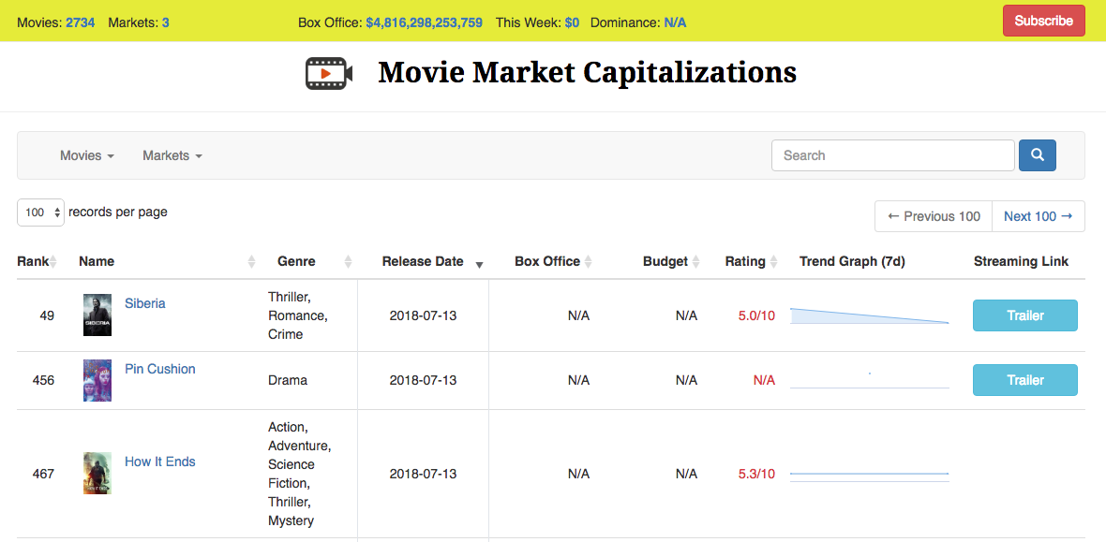Viewport: 1106px width, 542px height.
Task: Open the Markets navigation dropdown
Action: (172, 154)
